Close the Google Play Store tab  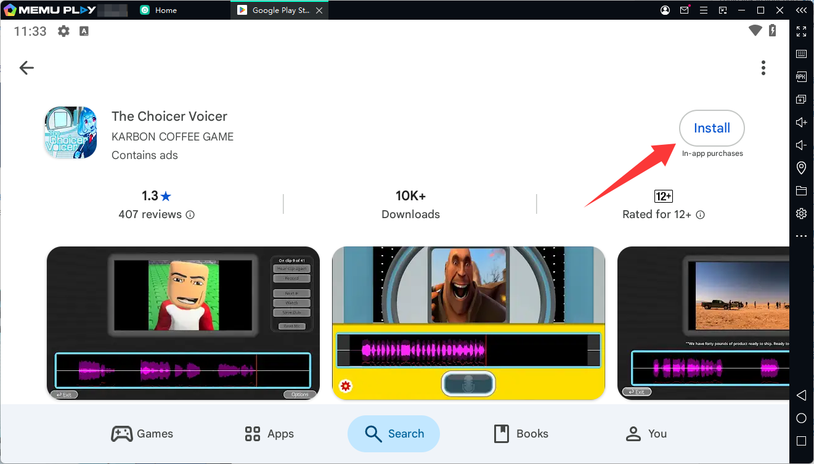[x=318, y=10]
